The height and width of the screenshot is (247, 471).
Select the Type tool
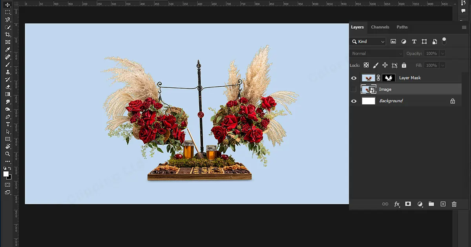point(7,124)
